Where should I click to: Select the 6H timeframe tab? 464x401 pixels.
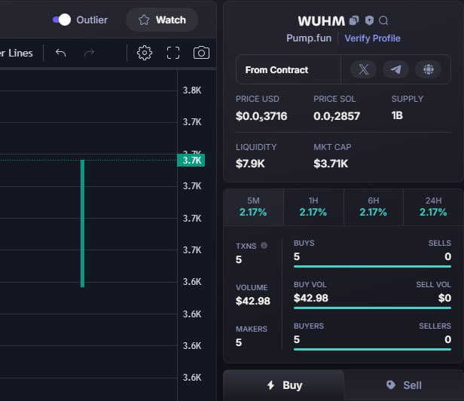(374, 207)
